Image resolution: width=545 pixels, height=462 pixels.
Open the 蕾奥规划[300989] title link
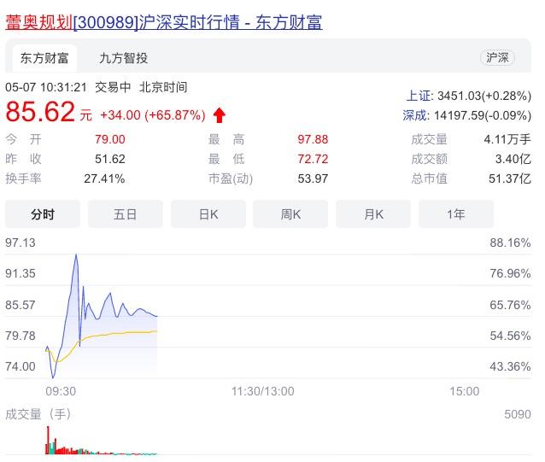[x=164, y=22]
